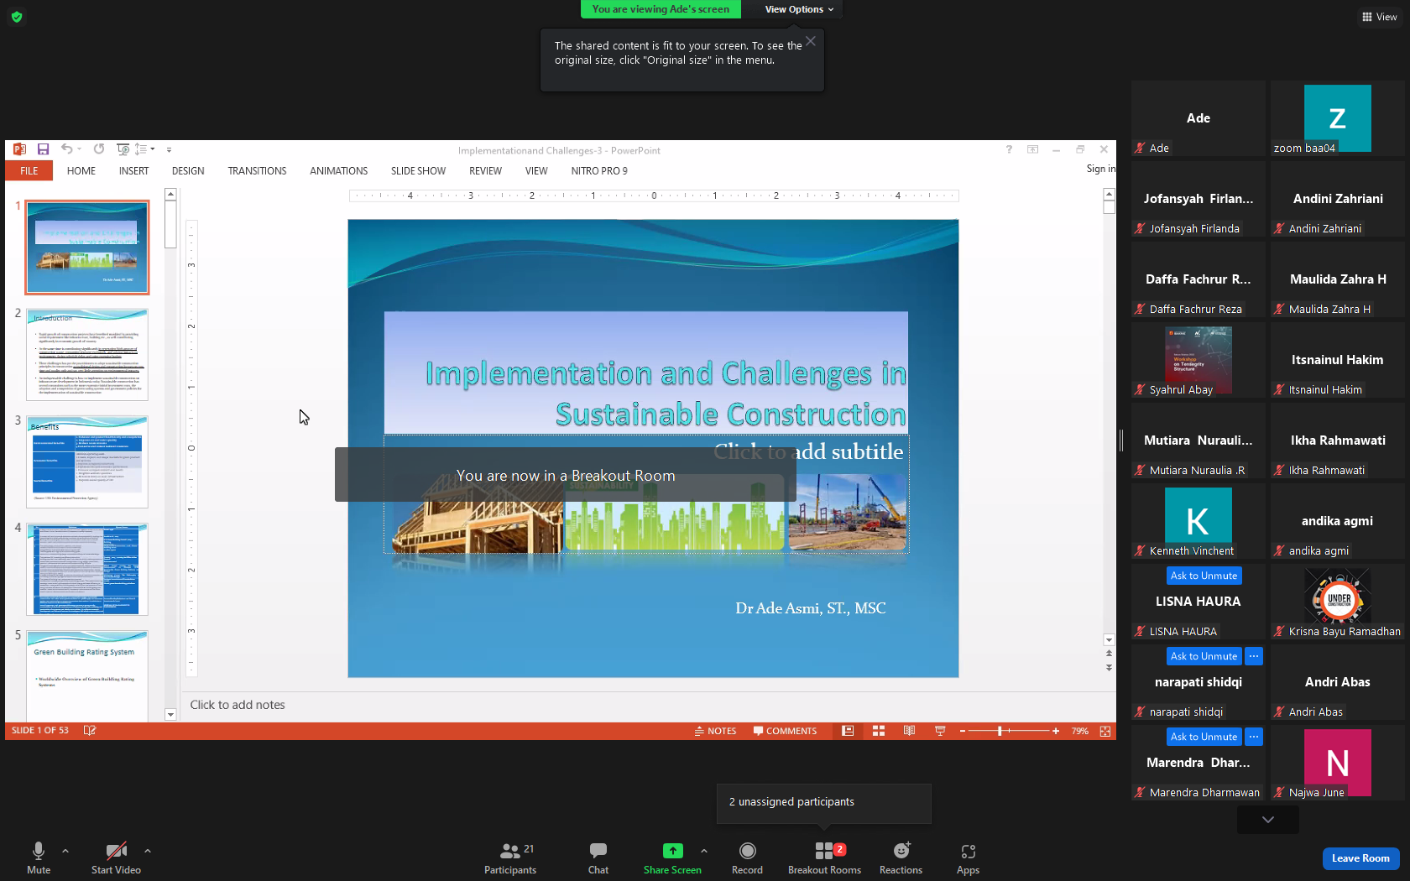Open the Zoom Apps panel
The width and height of the screenshot is (1410, 881).
point(968,858)
